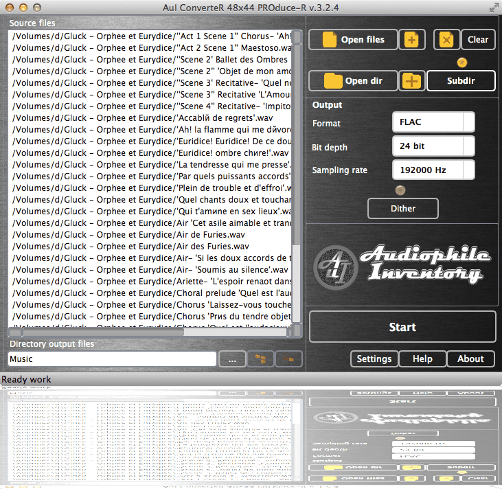
Task: Select the Air de Furies.wav row
Action: [150, 235]
